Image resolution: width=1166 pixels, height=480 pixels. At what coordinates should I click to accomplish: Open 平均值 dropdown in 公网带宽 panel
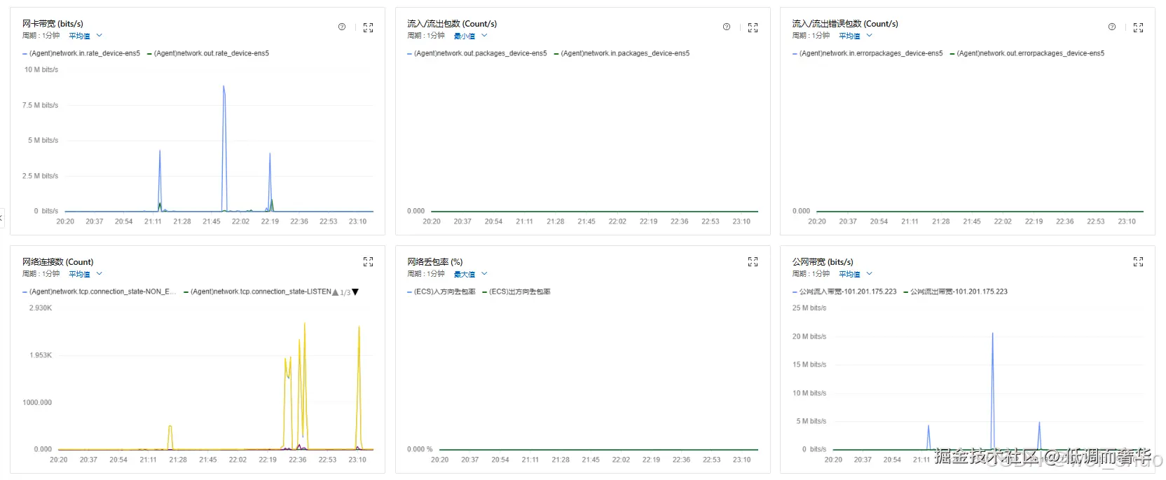pyautogui.click(x=856, y=274)
